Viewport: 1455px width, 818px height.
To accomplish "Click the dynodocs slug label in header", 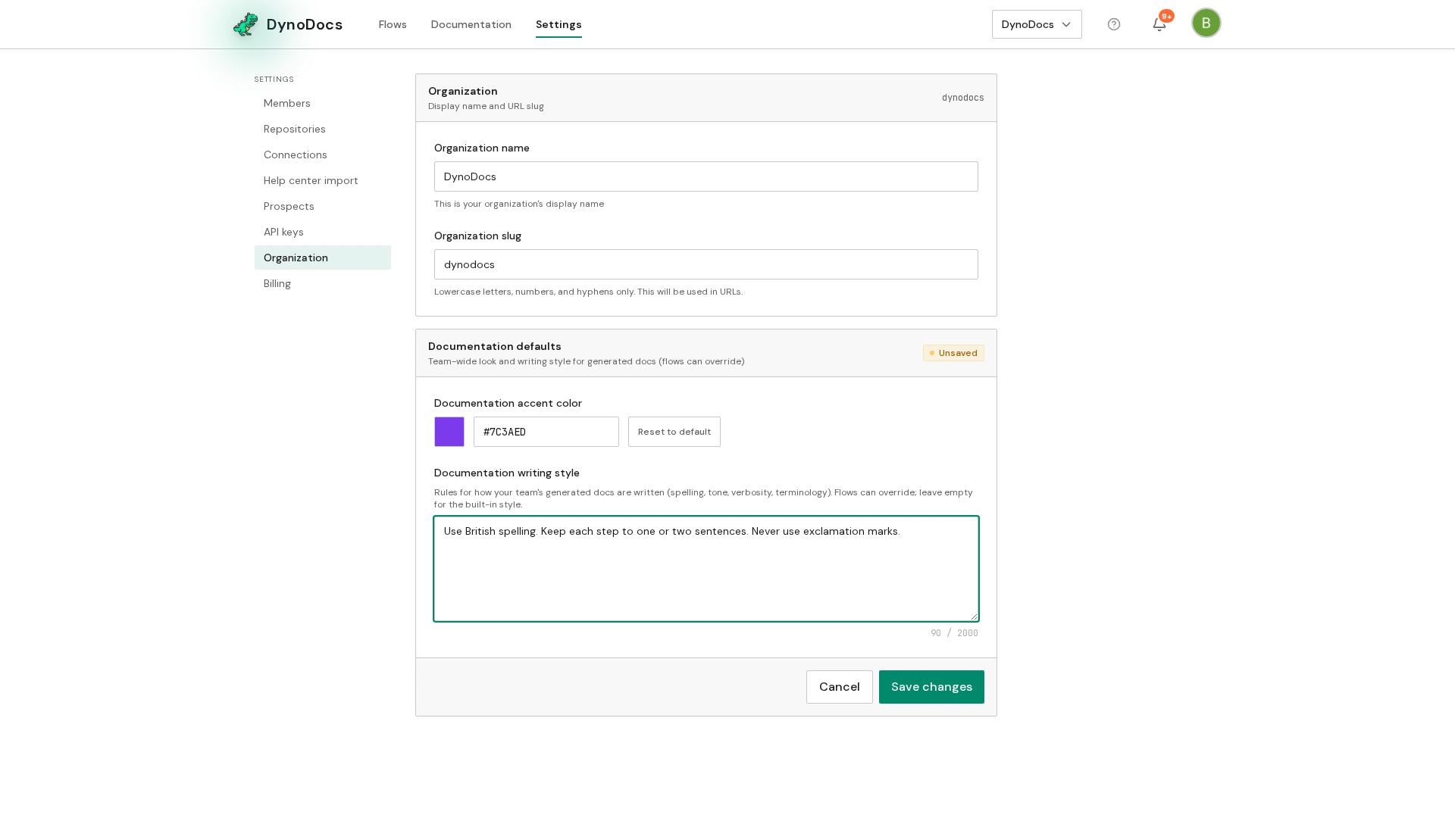I will (962, 98).
